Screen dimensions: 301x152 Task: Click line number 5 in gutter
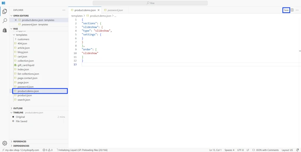tap(76, 35)
